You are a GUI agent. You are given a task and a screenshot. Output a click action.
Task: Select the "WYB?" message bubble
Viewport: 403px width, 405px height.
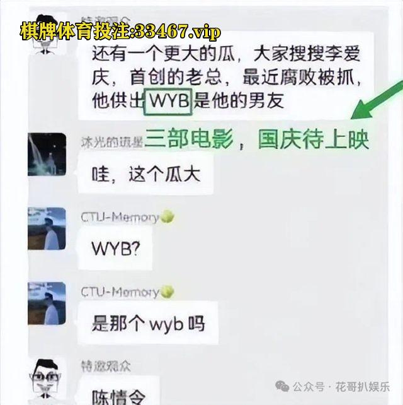[x=115, y=248]
